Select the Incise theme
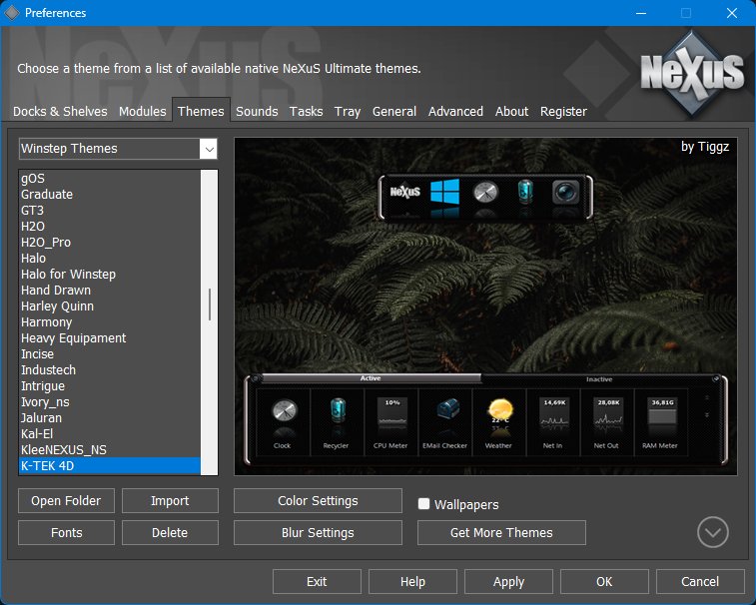The image size is (756, 605). (x=110, y=353)
